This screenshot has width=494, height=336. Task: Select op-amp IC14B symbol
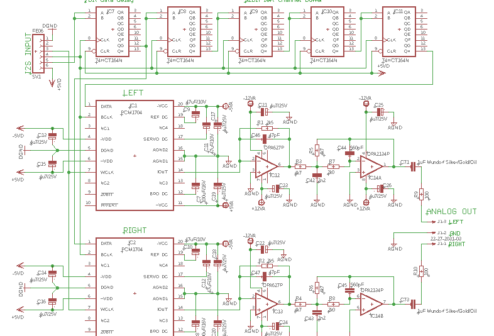[372, 304]
